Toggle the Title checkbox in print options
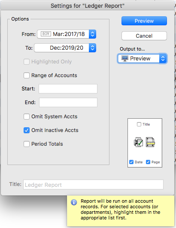Screen dimensions: 176x228 click(x=139, y=124)
